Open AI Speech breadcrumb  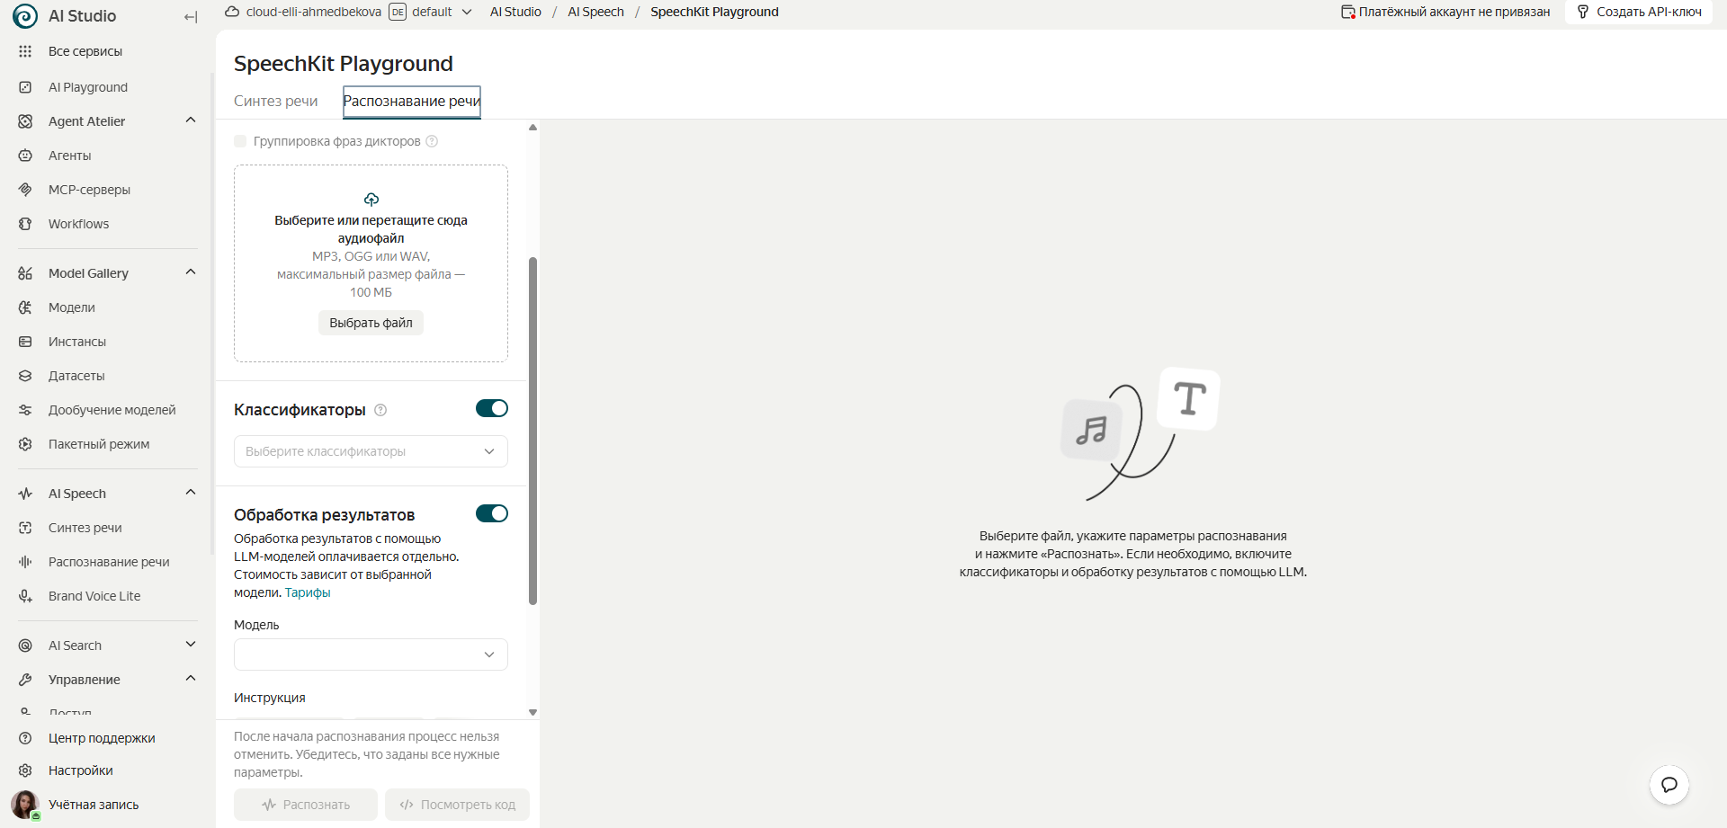click(x=595, y=12)
